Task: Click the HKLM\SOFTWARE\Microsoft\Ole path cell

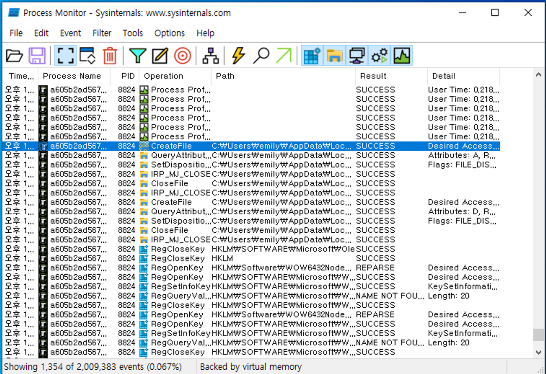Action: (283, 249)
